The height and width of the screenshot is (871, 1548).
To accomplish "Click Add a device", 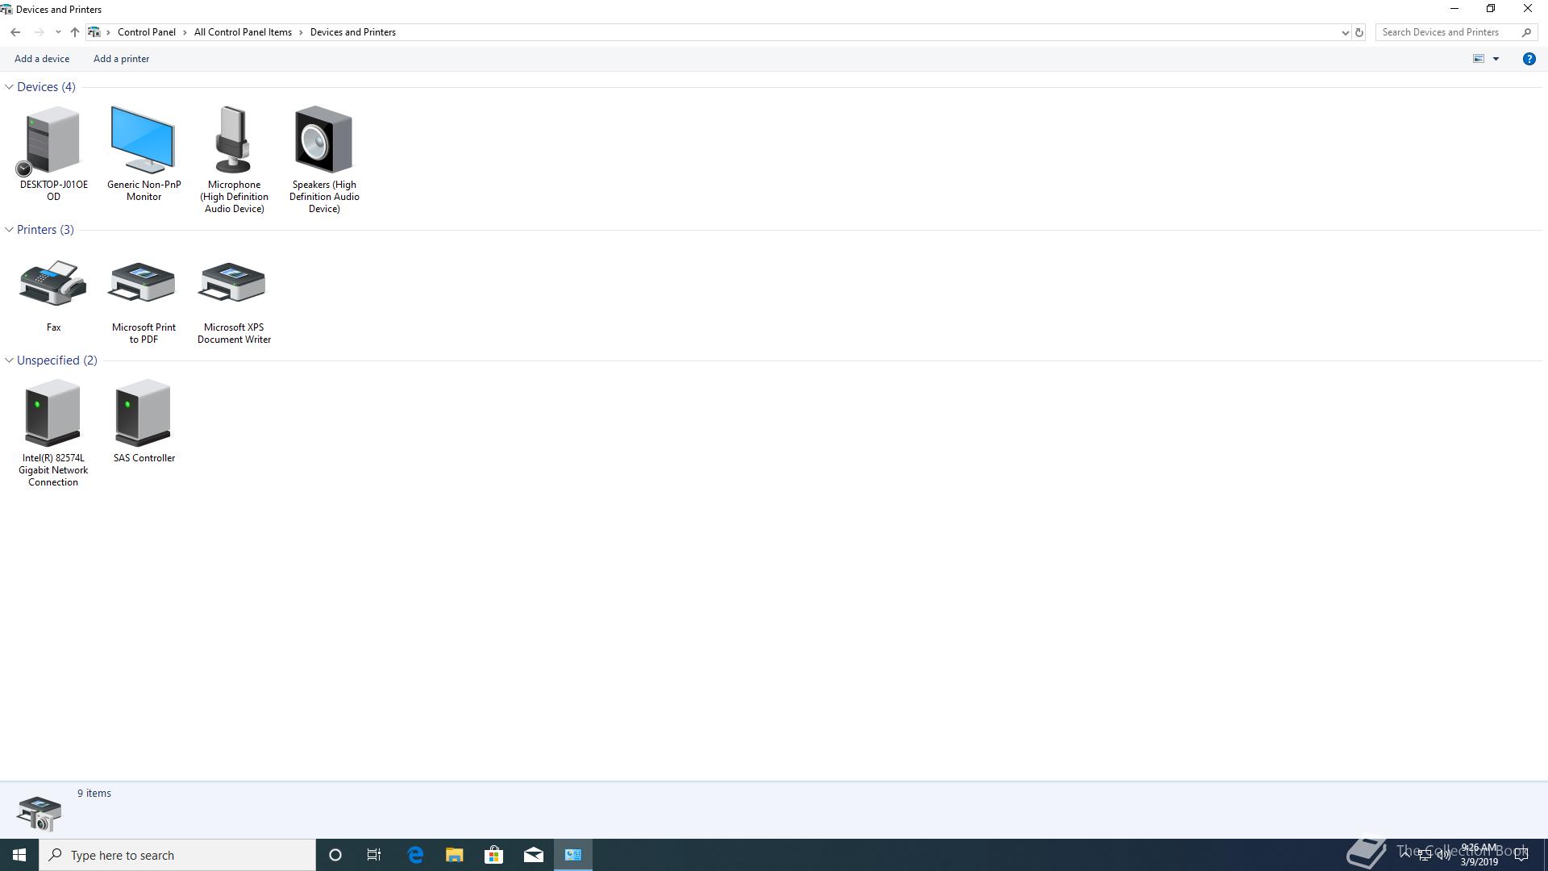I will [42, 59].
